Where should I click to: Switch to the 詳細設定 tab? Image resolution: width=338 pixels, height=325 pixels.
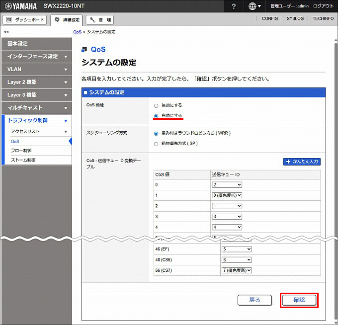point(67,20)
